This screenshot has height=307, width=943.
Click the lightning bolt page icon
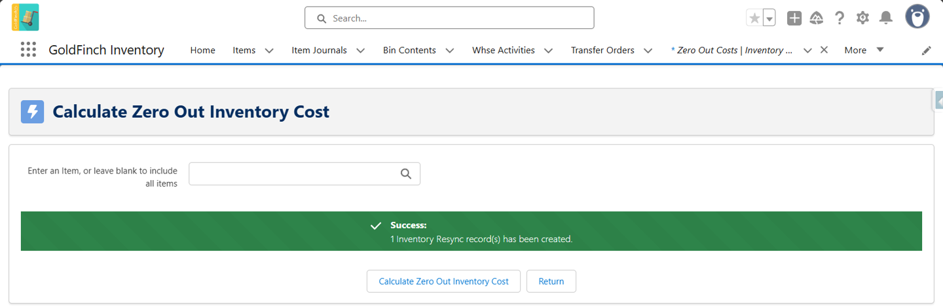point(32,112)
